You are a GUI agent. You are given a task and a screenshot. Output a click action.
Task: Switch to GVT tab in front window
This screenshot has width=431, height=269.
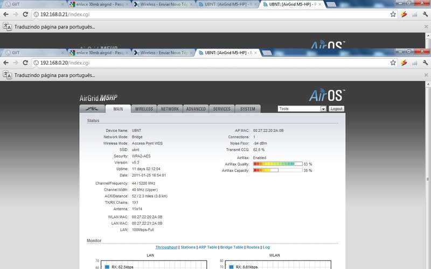[x=34, y=53]
